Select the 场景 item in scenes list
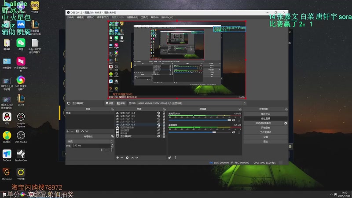Viewport: 352px width, 198px height. 90,113
